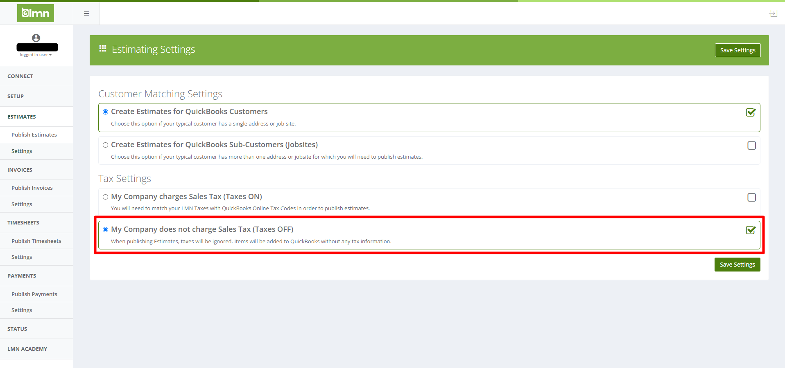Expand the SETUP sidebar section

16,96
